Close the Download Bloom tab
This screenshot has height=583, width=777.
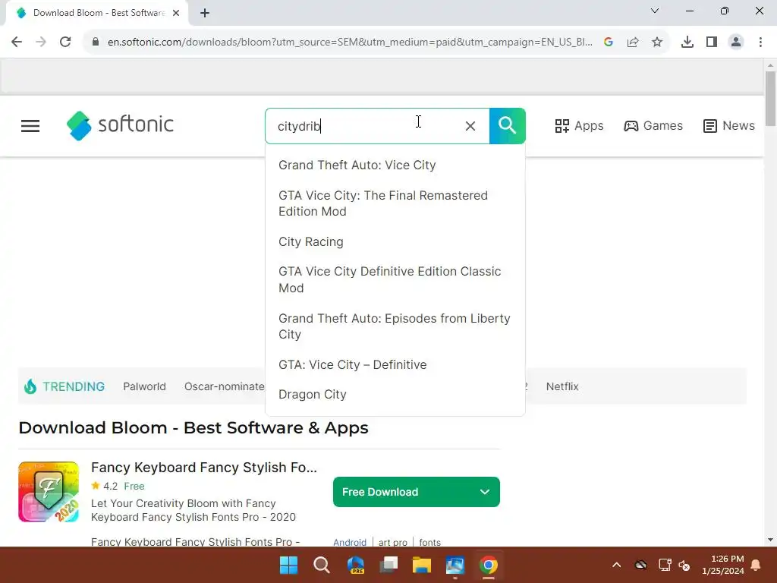pyautogui.click(x=176, y=13)
